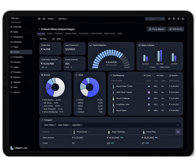The width and height of the screenshot is (196, 167).
Task: Click the Royal Green 750ML product thumbnail
Action: [x=113, y=86]
